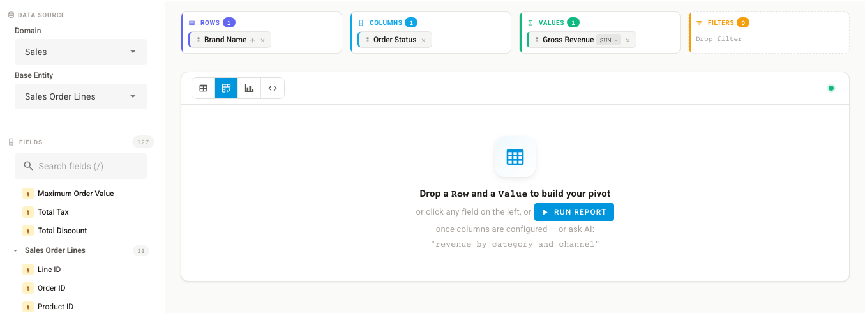This screenshot has width=865, height=313.
Task: Click the Run Report button
Action: [x=574, y=212]
